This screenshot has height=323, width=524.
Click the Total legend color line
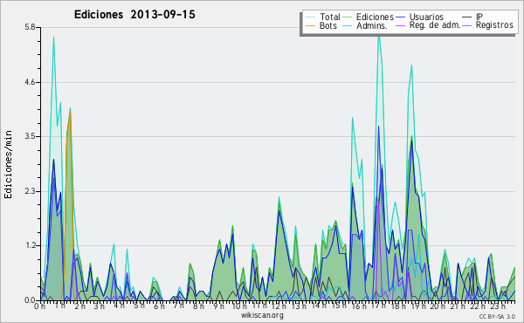pyautogui.click(x=310, y=17)
